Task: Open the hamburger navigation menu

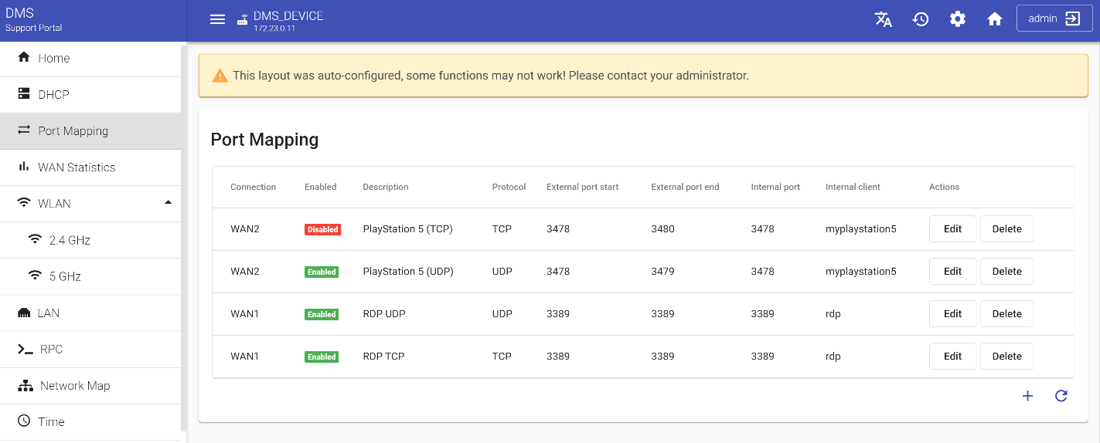Action: click(217, 19)
